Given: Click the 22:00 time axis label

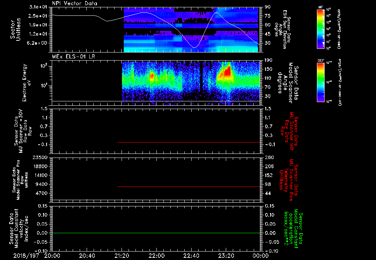Looking at the screenshot, I should click(156, 256).
